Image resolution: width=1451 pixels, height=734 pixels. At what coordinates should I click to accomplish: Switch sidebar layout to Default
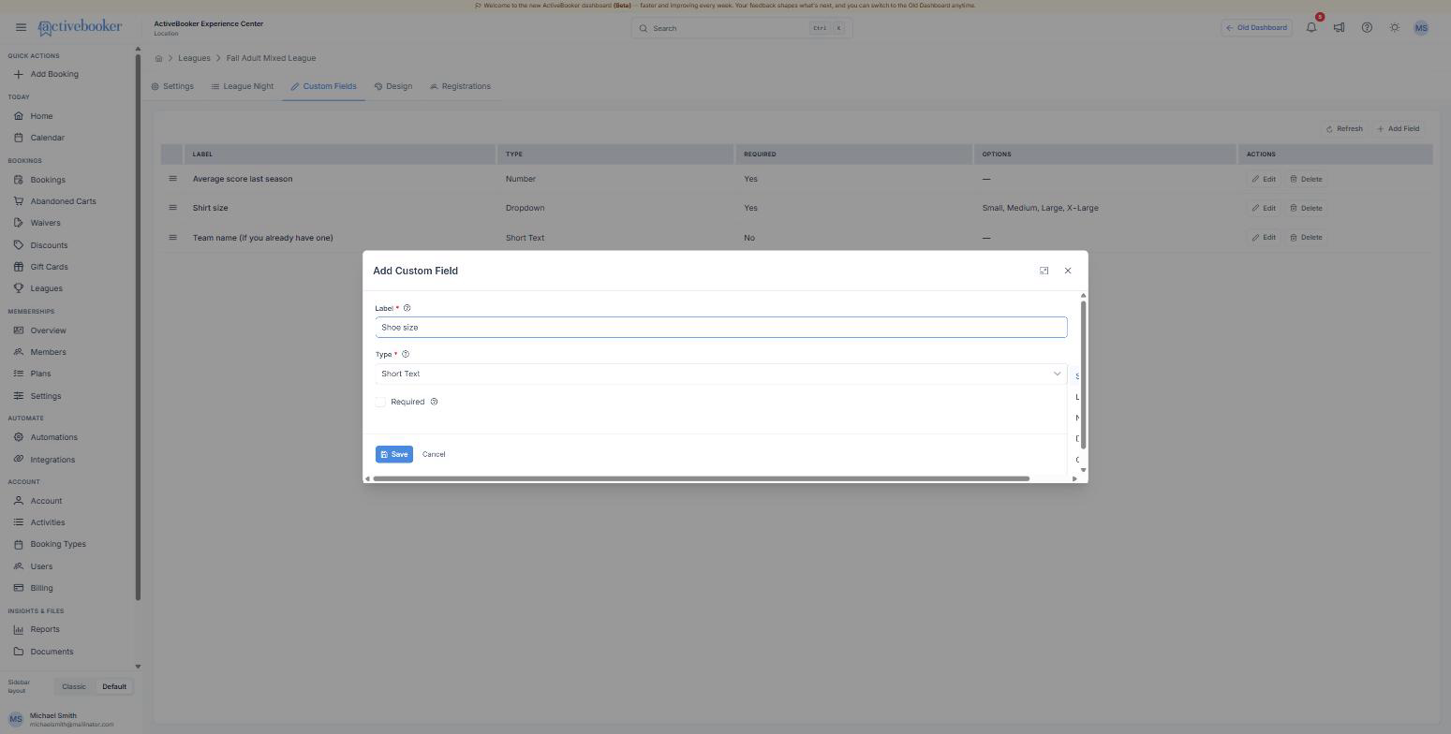114,686
